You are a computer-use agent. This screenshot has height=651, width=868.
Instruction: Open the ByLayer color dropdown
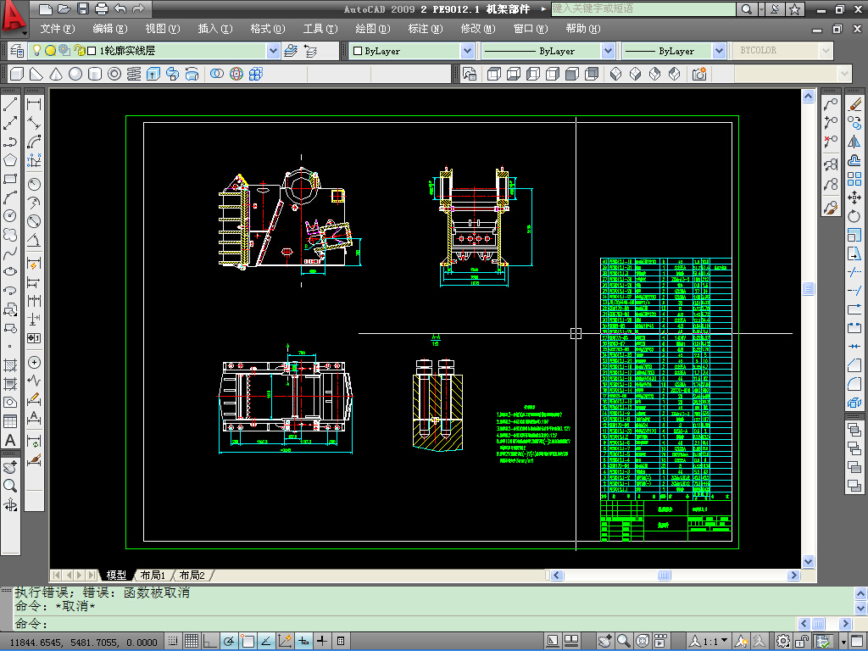coord(467,51)
